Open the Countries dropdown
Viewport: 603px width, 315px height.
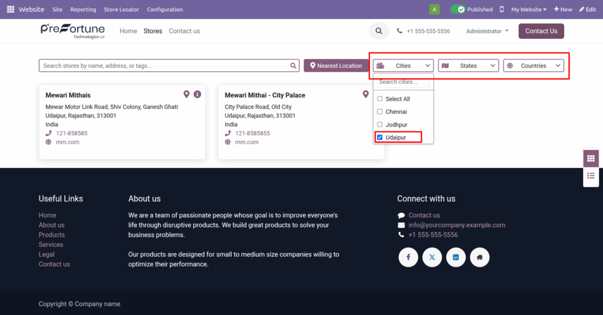[534, 66]
